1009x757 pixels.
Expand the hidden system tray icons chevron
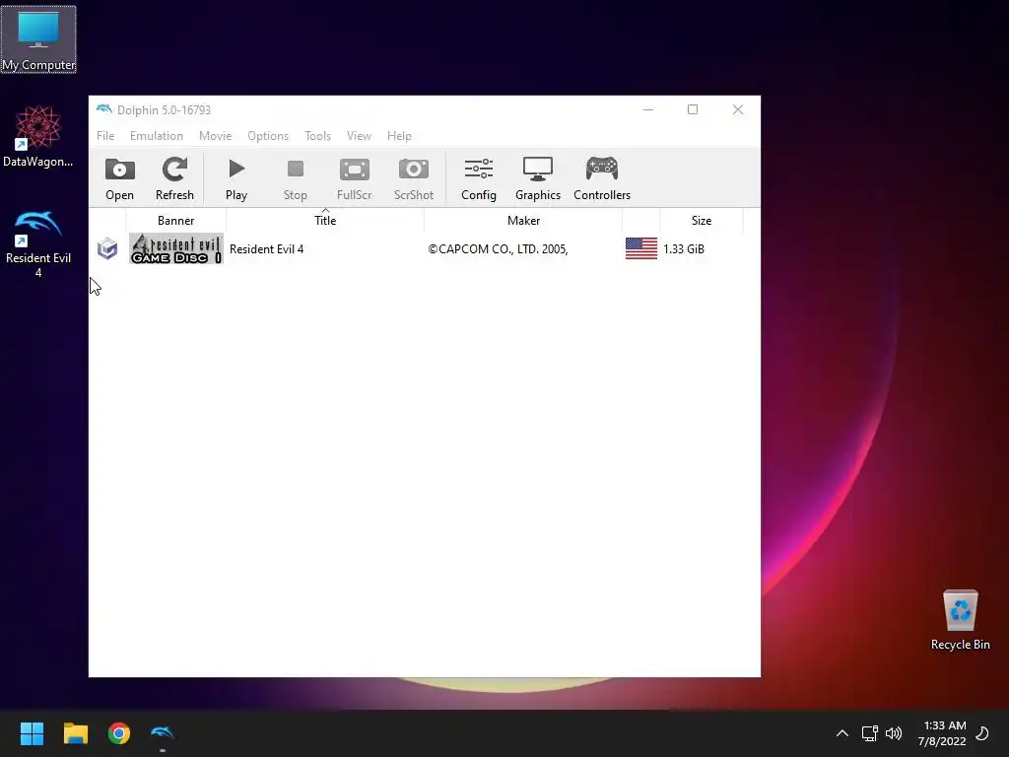841,733
